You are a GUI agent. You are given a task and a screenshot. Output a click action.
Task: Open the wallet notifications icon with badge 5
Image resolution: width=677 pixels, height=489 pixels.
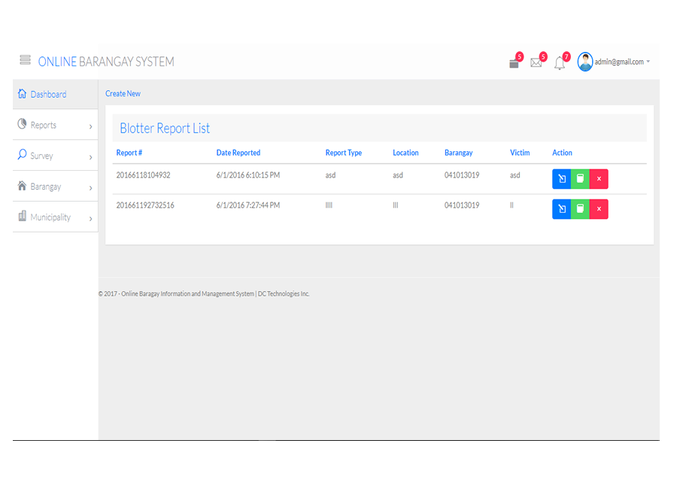[515, 63]
